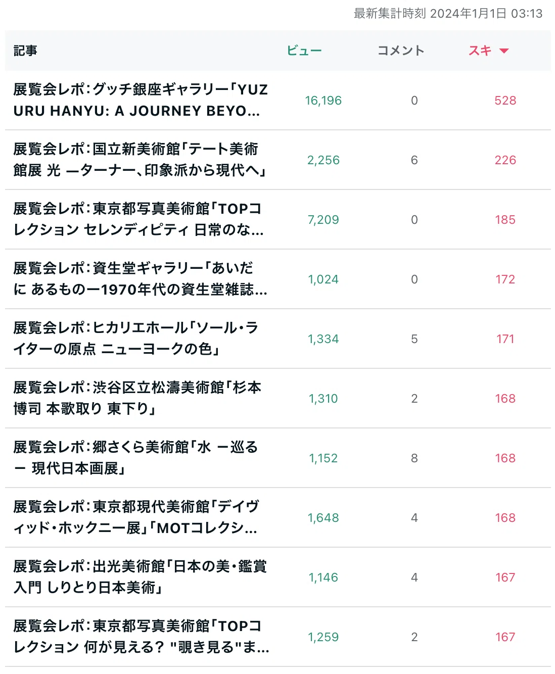Viewport: 555px width, 674px height.
Task: Open the 資生堂ギャラリー あいだにあるもの article
Action: point(141,279)
